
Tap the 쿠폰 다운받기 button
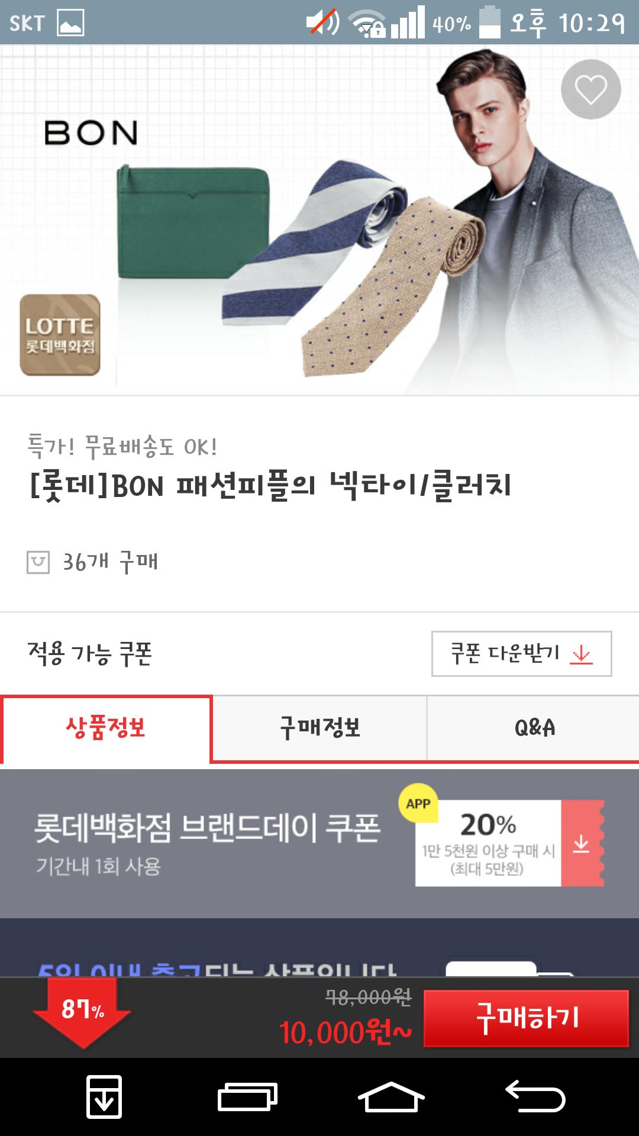521,654
